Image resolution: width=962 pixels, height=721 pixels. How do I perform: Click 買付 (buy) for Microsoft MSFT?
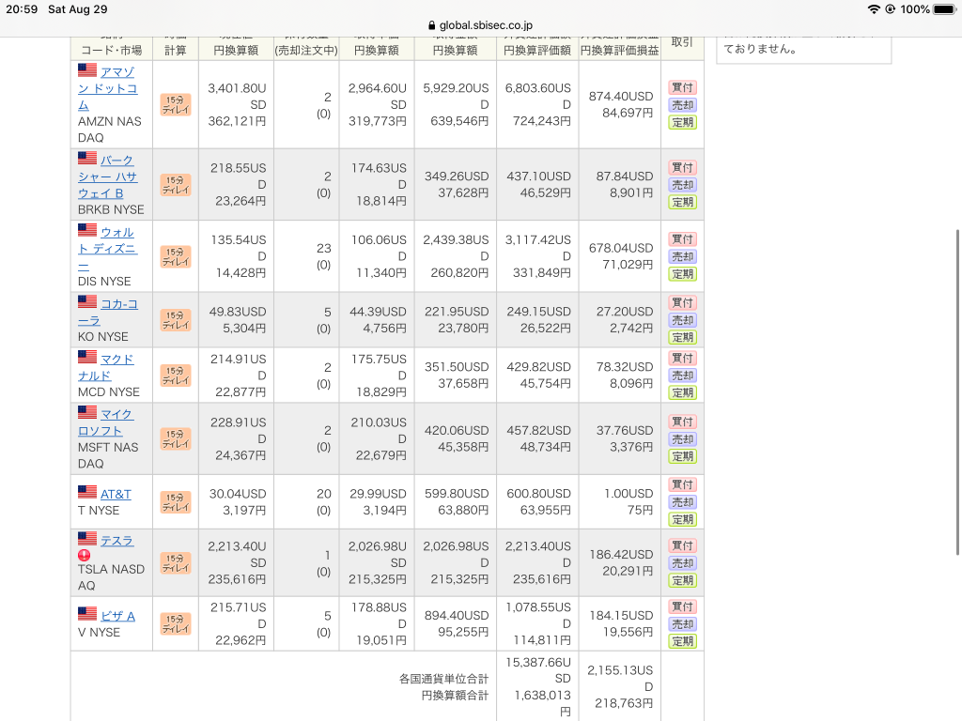(x=682, y=422)
